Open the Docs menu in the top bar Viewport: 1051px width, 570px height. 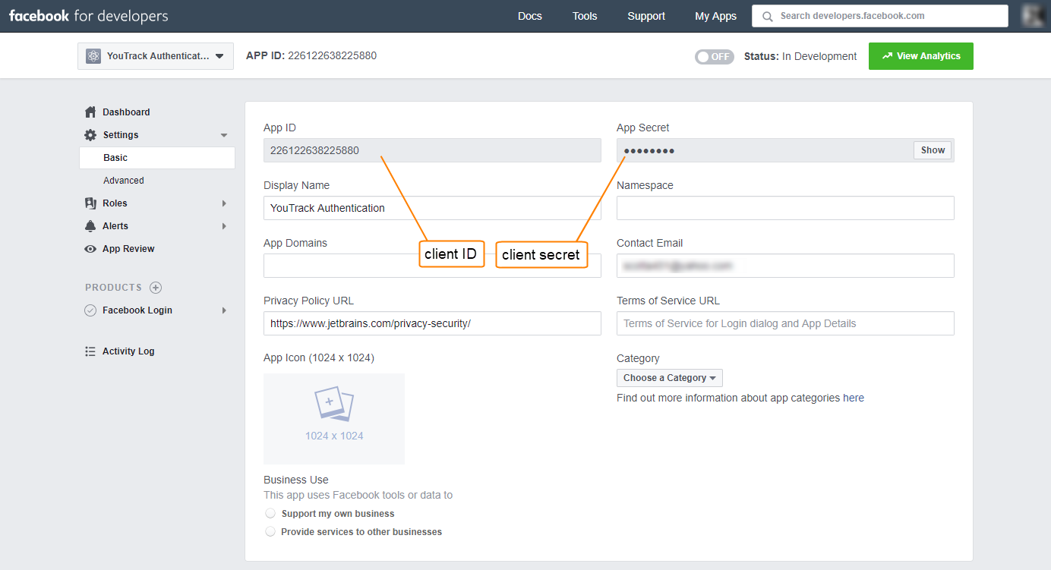point(529,15)
